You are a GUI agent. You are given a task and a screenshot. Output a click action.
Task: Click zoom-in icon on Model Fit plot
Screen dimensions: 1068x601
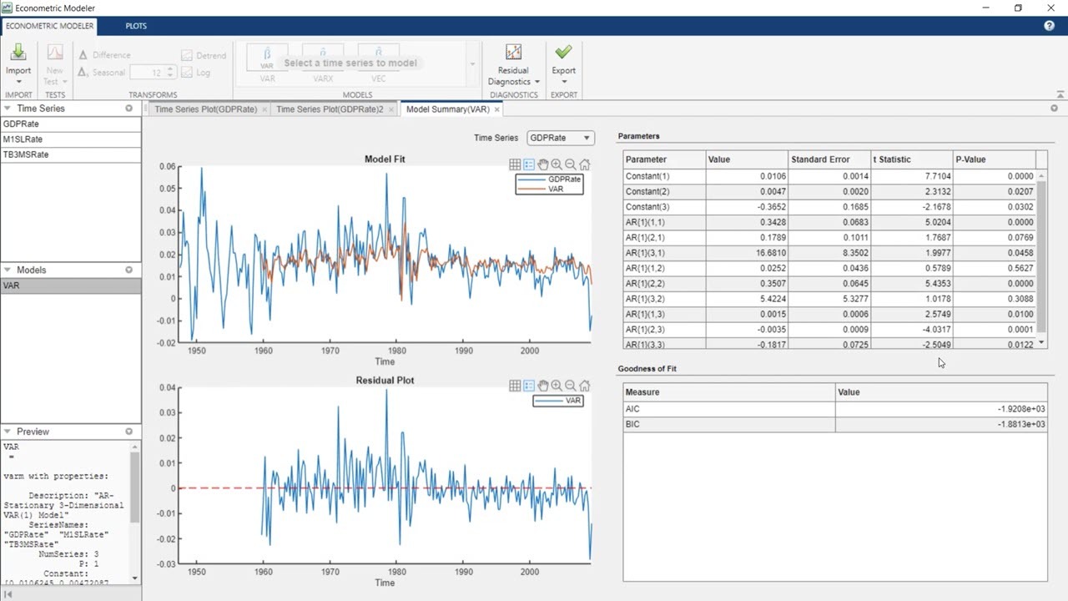[x=557, y=165]
